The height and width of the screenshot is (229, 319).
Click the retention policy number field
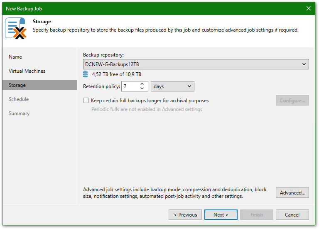pyautogui.click(x=130, y=86)
